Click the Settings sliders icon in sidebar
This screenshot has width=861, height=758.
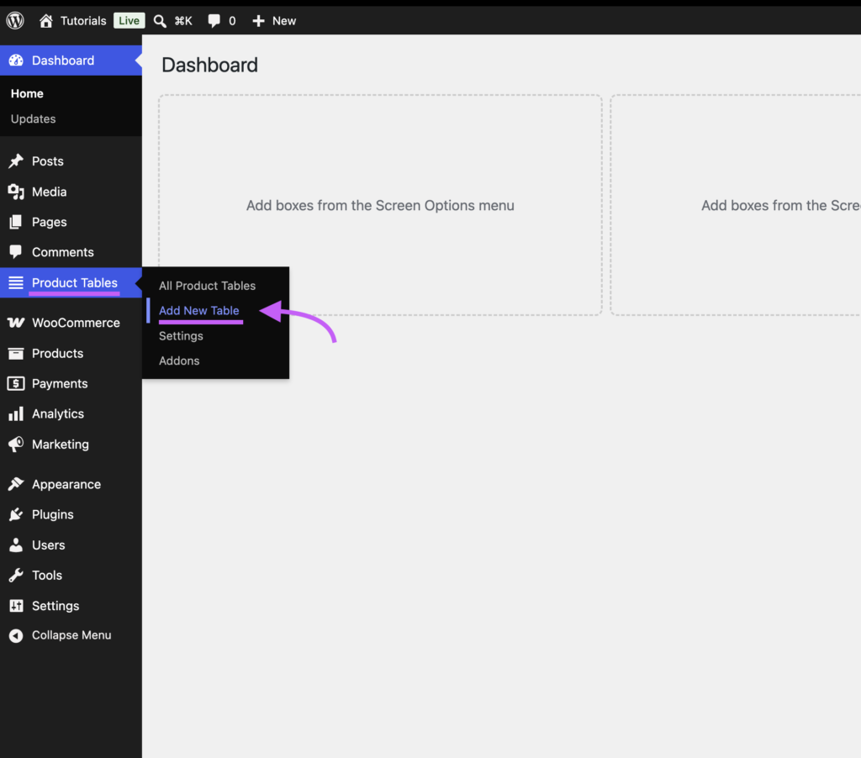click(x=16, y=605)
